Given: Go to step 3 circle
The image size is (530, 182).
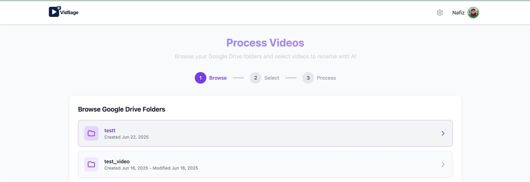Looking at the screenshot, I should [308, 78].
